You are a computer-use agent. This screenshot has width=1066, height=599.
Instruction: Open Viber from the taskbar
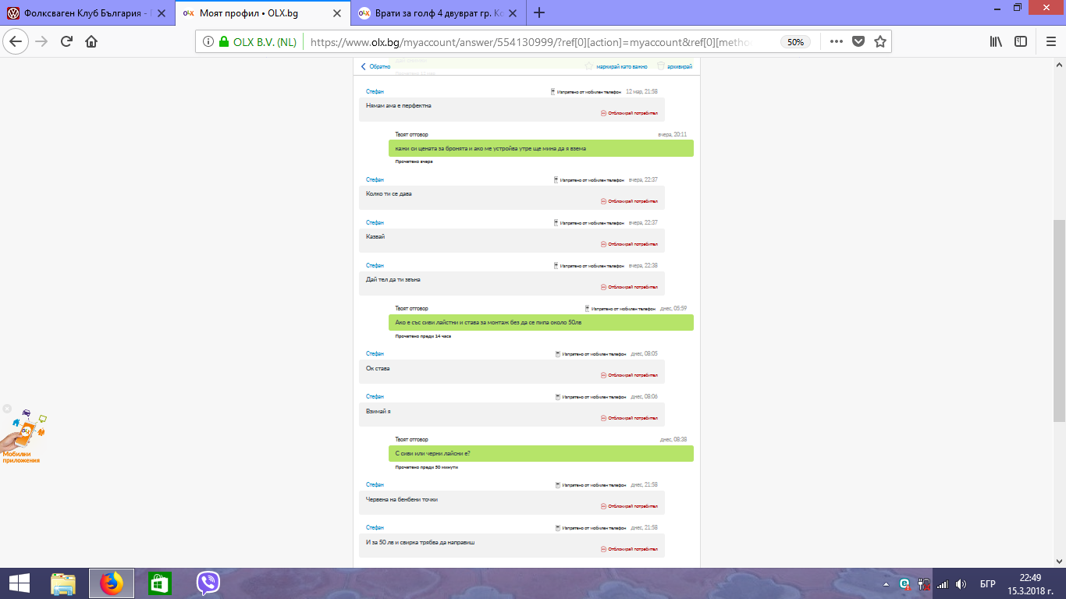tap(208, 583)
